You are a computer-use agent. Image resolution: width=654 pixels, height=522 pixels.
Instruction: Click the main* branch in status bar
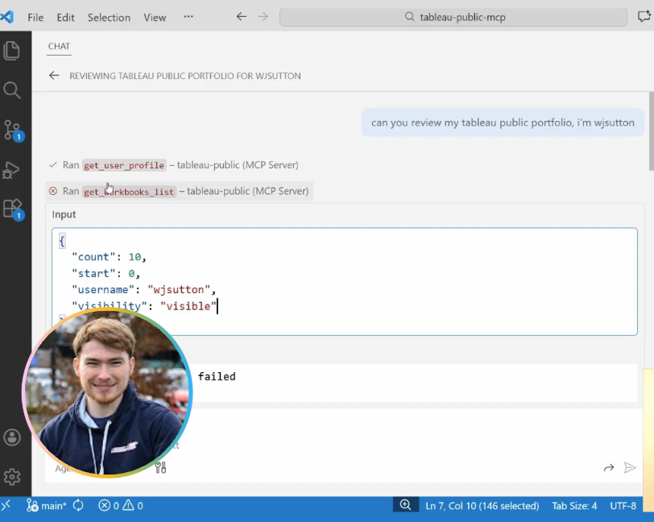pyautogui.click(x=47, y=506)
